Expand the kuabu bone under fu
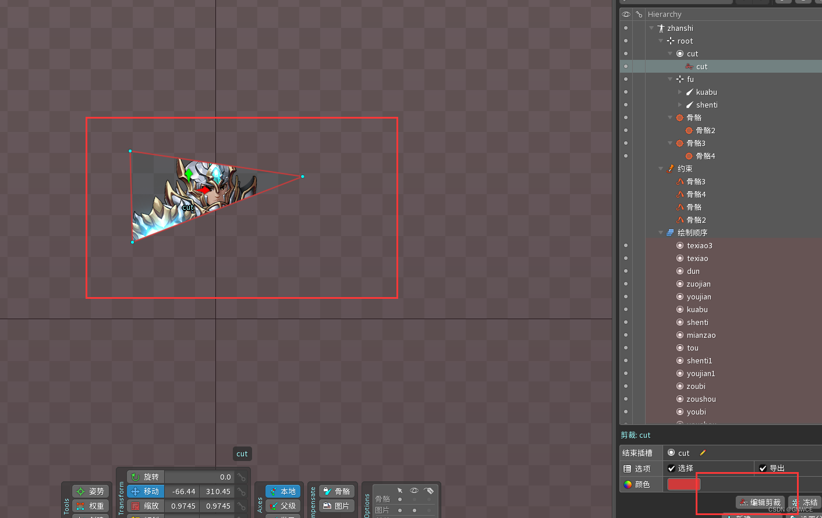This screenshot has height=518, width=822. (x=679, y=92)
